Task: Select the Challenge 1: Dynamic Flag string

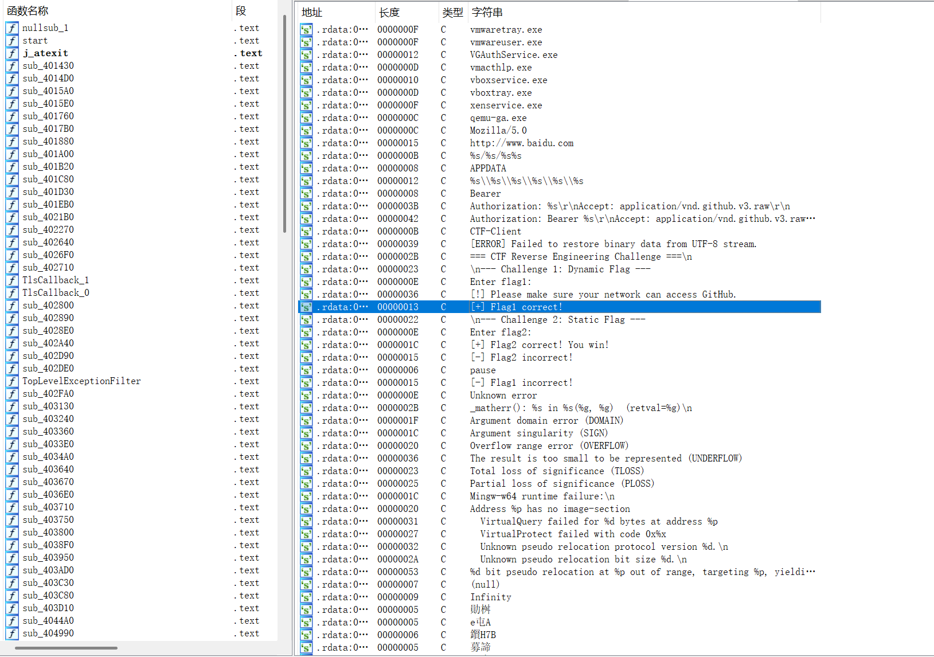Action: pos(560,269)
